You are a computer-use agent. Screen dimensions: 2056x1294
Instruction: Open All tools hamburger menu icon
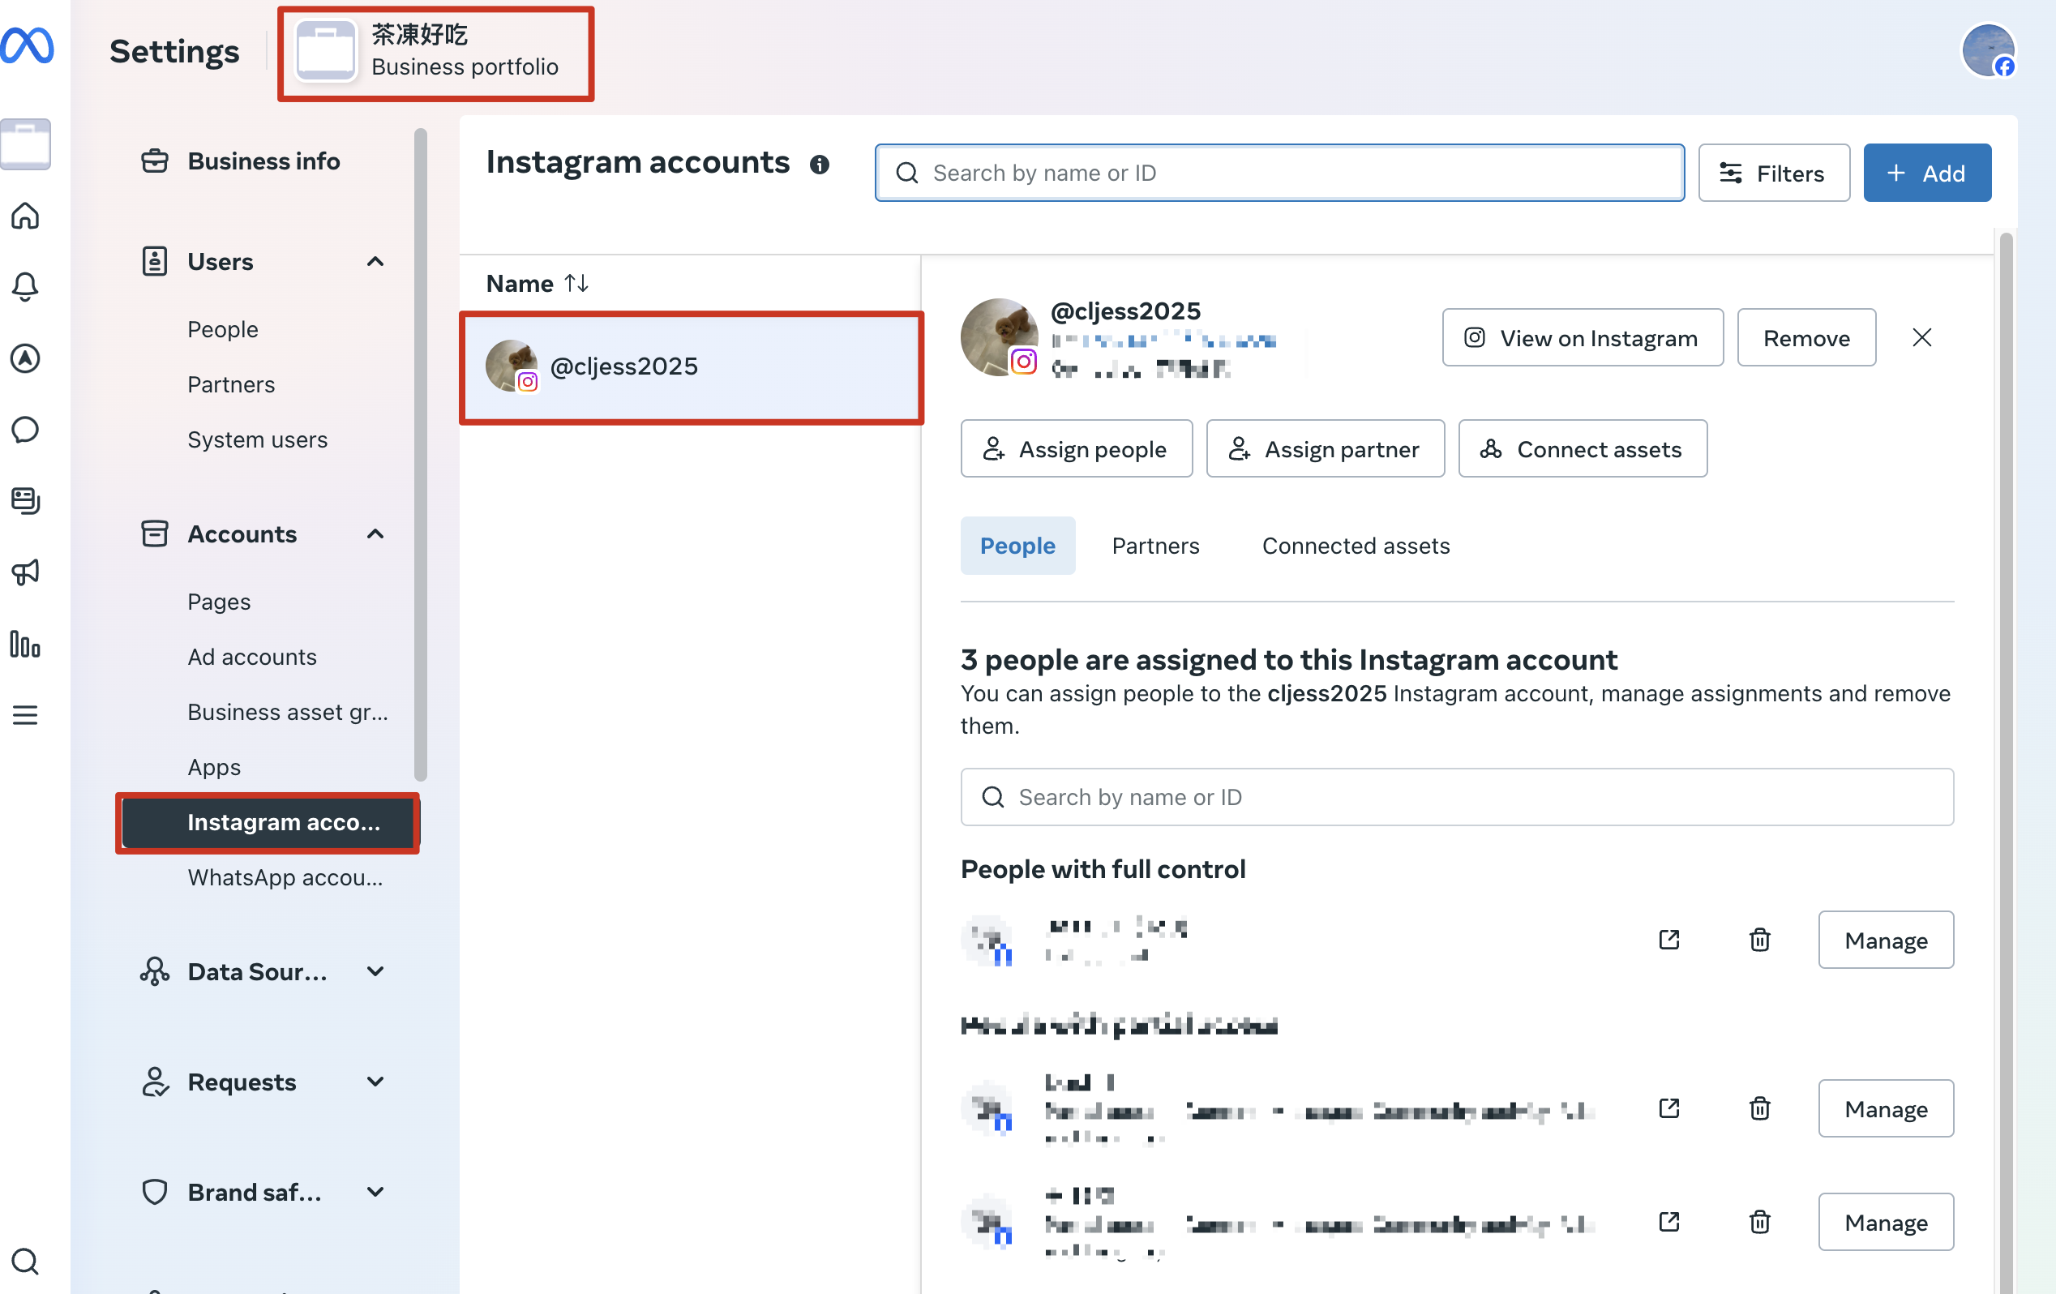(26, 714)
